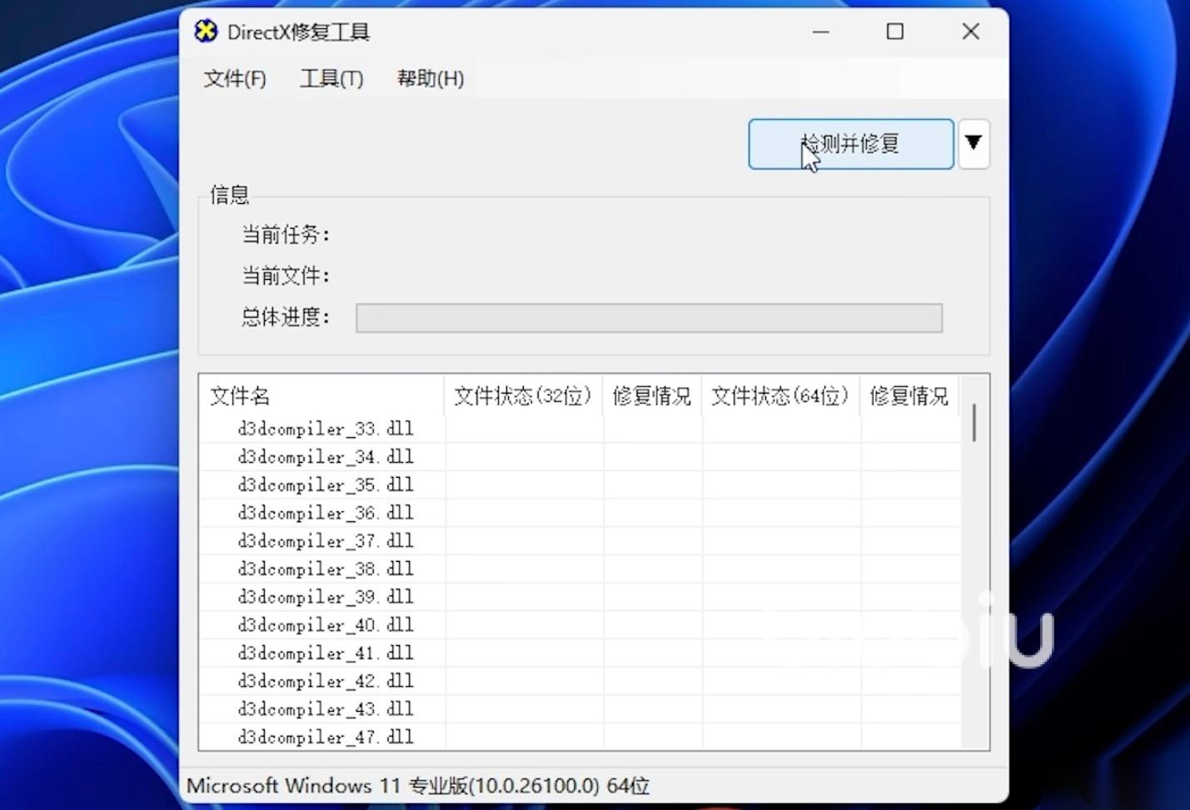Screen dimensions: 1190x810
Task: Open the 文件(F) menu
Action: [235, 78]
